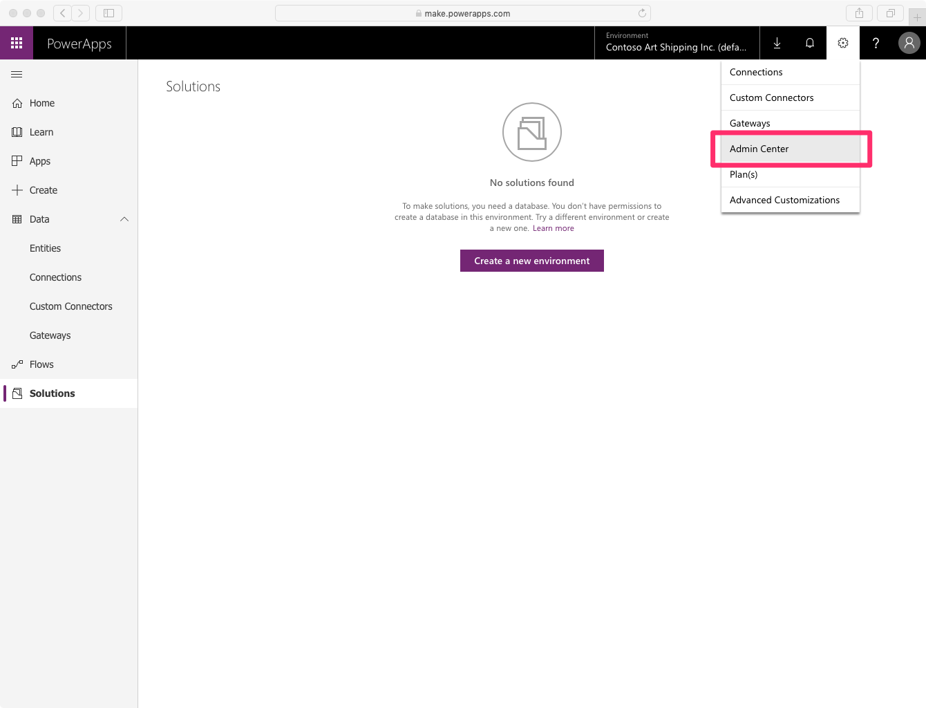This screenshot has width=926, height=708.
Task: Show Safari tab overview button
Action: [x=890, y=13]
